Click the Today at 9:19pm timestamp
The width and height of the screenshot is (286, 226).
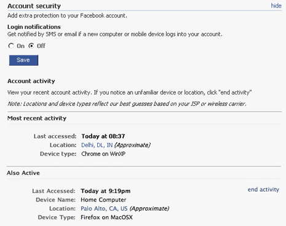(105, 191)
